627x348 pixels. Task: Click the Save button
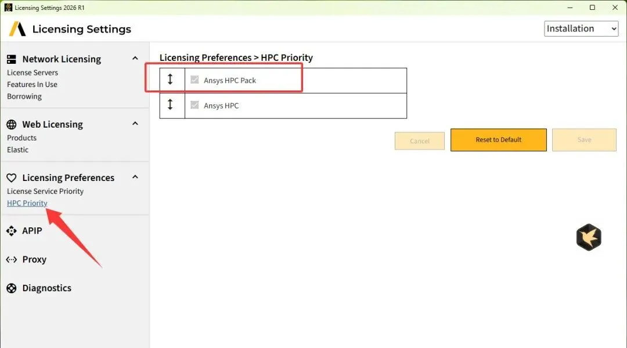(584, 140)
